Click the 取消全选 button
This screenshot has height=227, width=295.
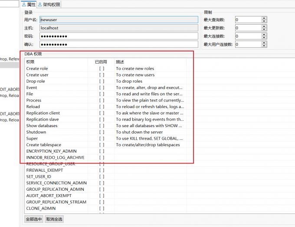coord(54,219)
